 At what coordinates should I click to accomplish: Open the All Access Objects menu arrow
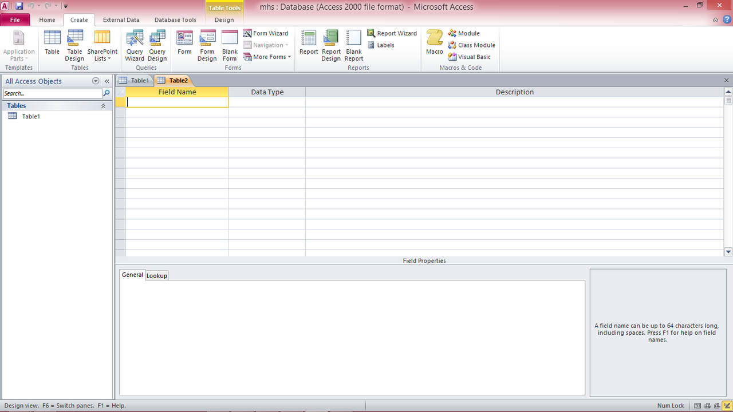pos(96,81)
